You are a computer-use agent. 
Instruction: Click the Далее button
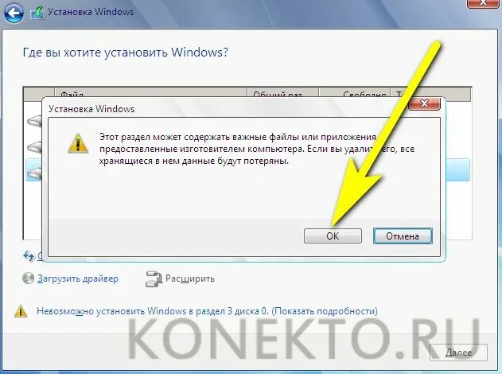[458, 353]
